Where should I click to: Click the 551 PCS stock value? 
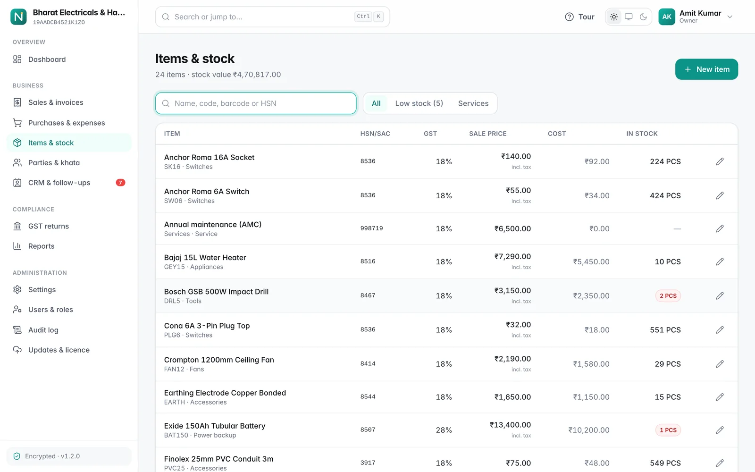click(x=665, y=330)
